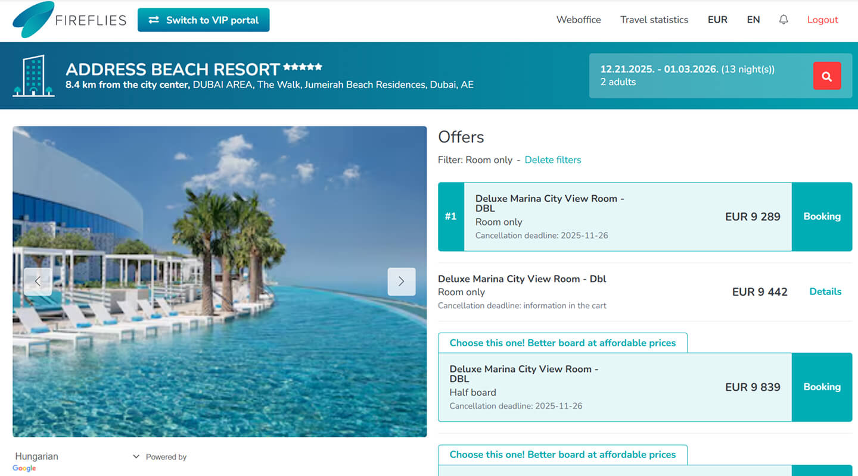This screenshot has width=858, height=476.
Task: Click Delete filters link
Action: coord(552,159)
